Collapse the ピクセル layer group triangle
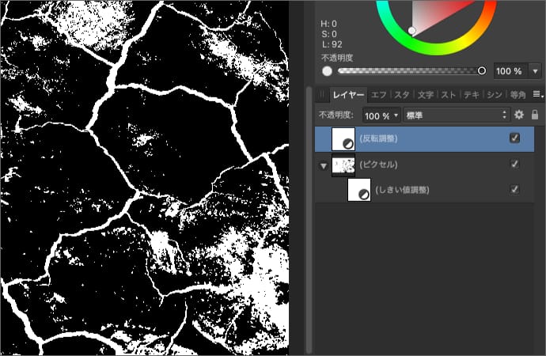The width and height of the screenshot is (546, 356). tap(323, 165)
